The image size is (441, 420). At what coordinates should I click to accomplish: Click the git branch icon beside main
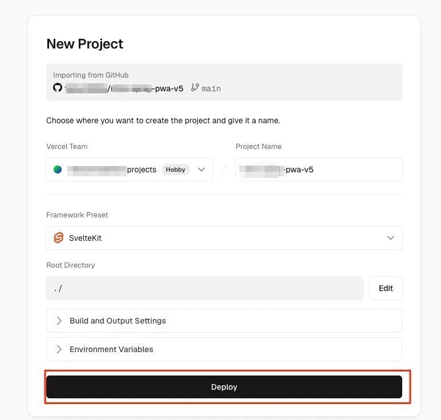(195, 87)
